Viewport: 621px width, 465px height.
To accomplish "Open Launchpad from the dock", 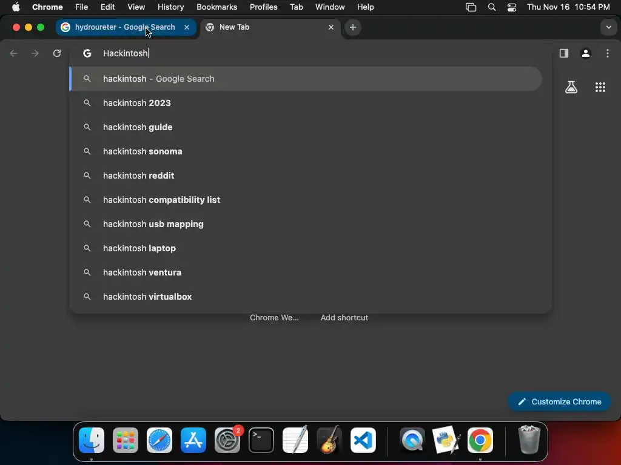I will tap(126, 440).
